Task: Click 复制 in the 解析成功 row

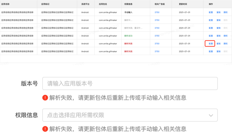Action: (218, 36)
